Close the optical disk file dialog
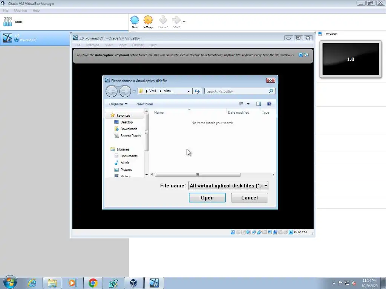 tap(270, 81)
